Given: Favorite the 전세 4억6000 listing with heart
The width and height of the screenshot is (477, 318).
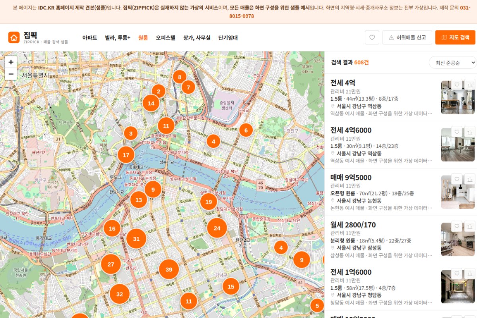Looking at the screenshot, I should (x=457, y=132).
